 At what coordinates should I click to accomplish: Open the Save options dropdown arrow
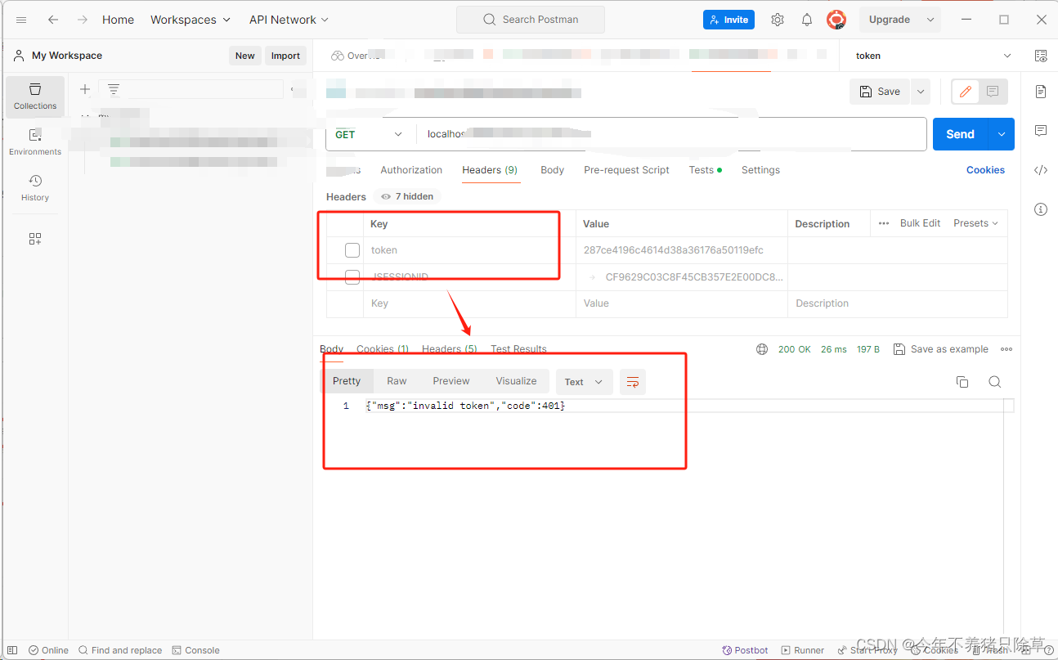coord(921,92)
